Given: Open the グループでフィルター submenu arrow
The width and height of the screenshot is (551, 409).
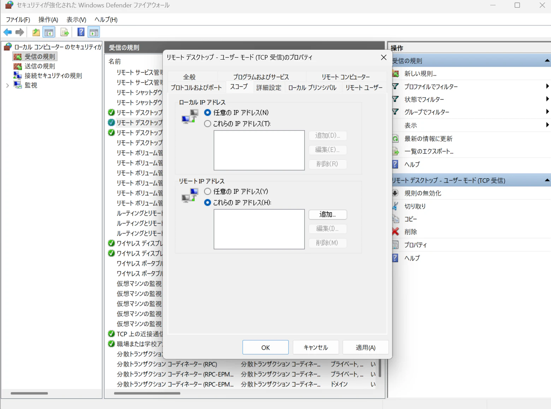Looking at the screenshot, I should [547, 112].
